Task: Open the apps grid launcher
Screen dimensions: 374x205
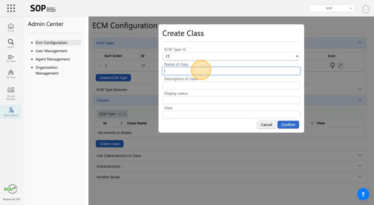Action: (11, 8)
